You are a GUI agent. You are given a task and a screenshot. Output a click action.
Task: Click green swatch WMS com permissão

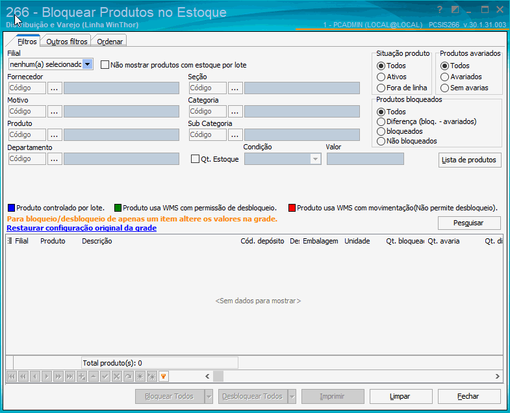click(118, 208)
